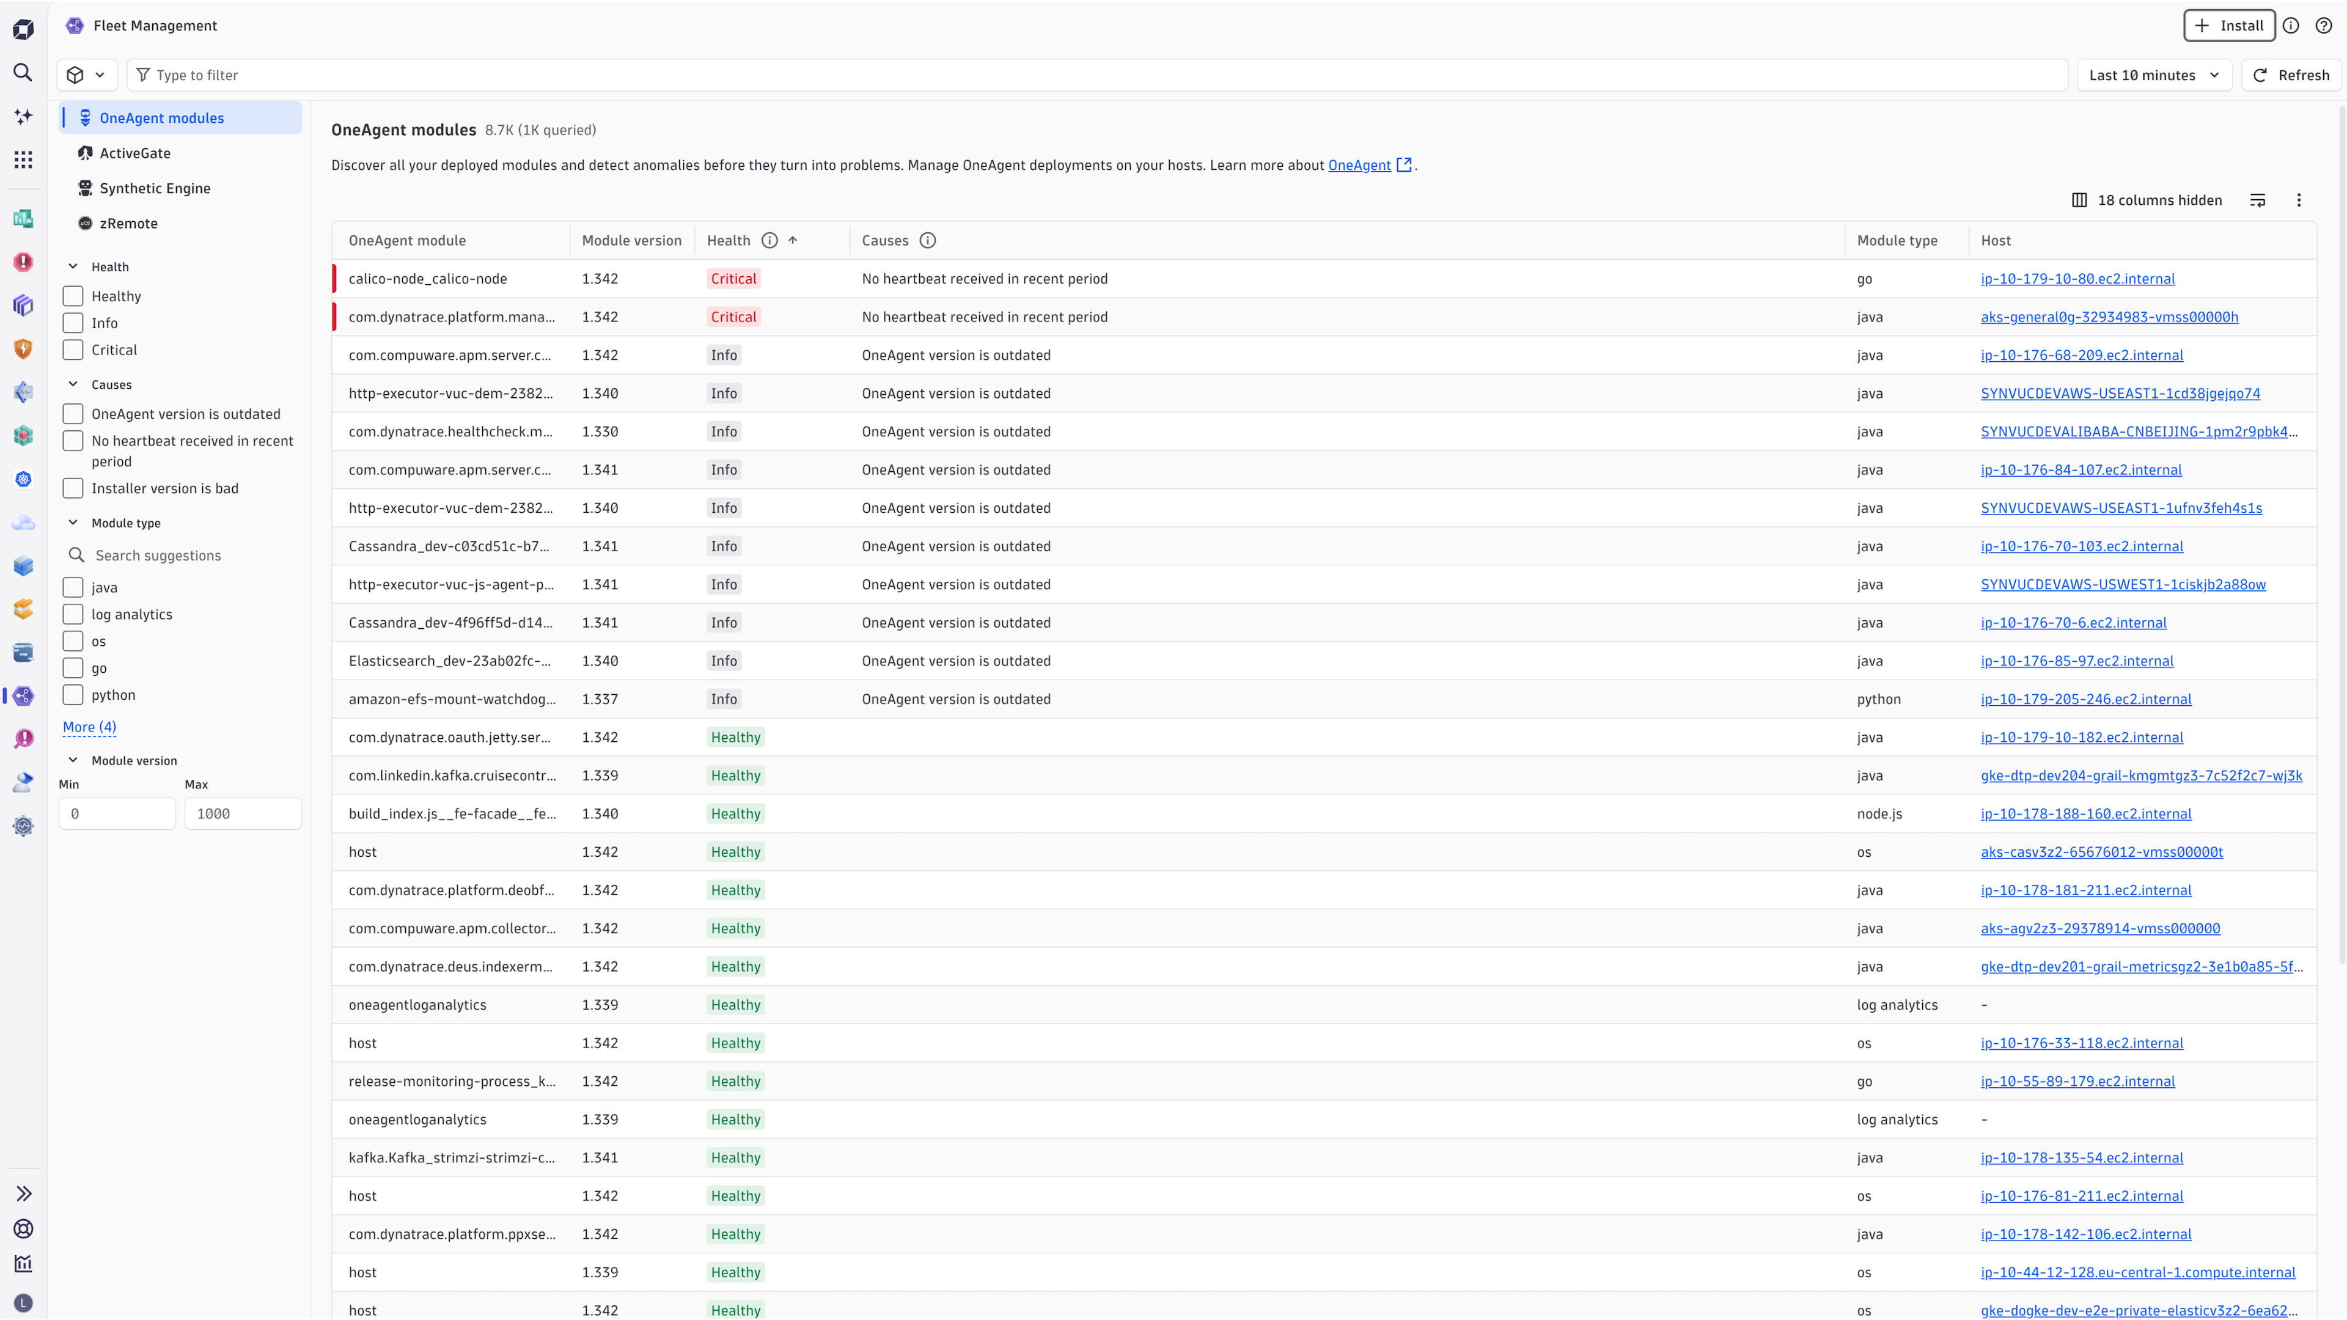Open the Fleet Management app icon in sidebar

[x=23, y=696]
